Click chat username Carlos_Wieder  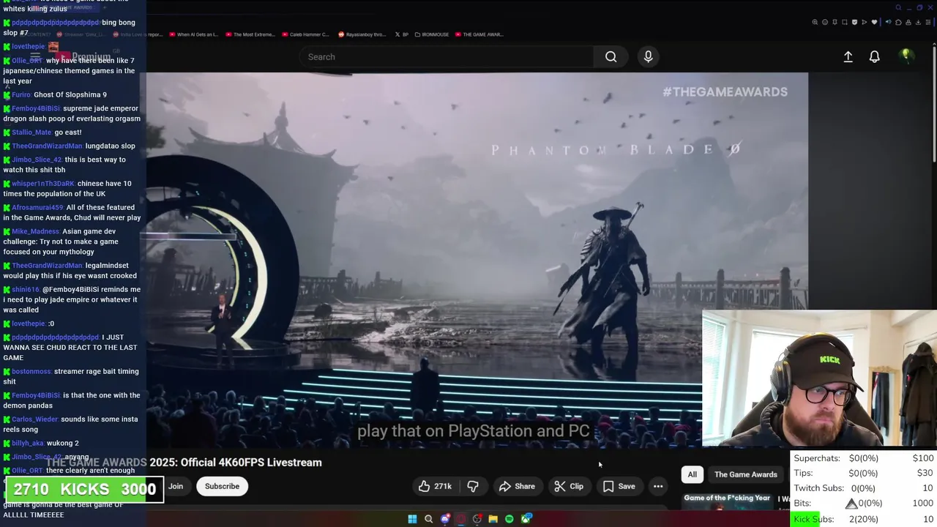35,419
